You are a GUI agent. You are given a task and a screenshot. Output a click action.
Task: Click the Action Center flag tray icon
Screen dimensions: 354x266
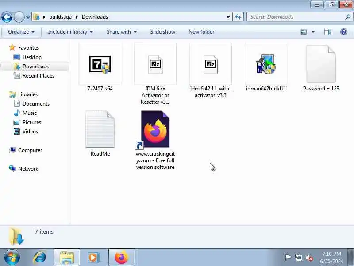coord(287,258)
